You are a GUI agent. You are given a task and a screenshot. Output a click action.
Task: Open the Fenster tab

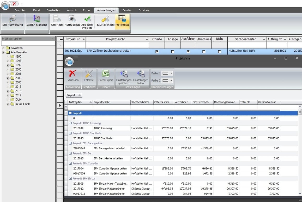click(127, 10)
